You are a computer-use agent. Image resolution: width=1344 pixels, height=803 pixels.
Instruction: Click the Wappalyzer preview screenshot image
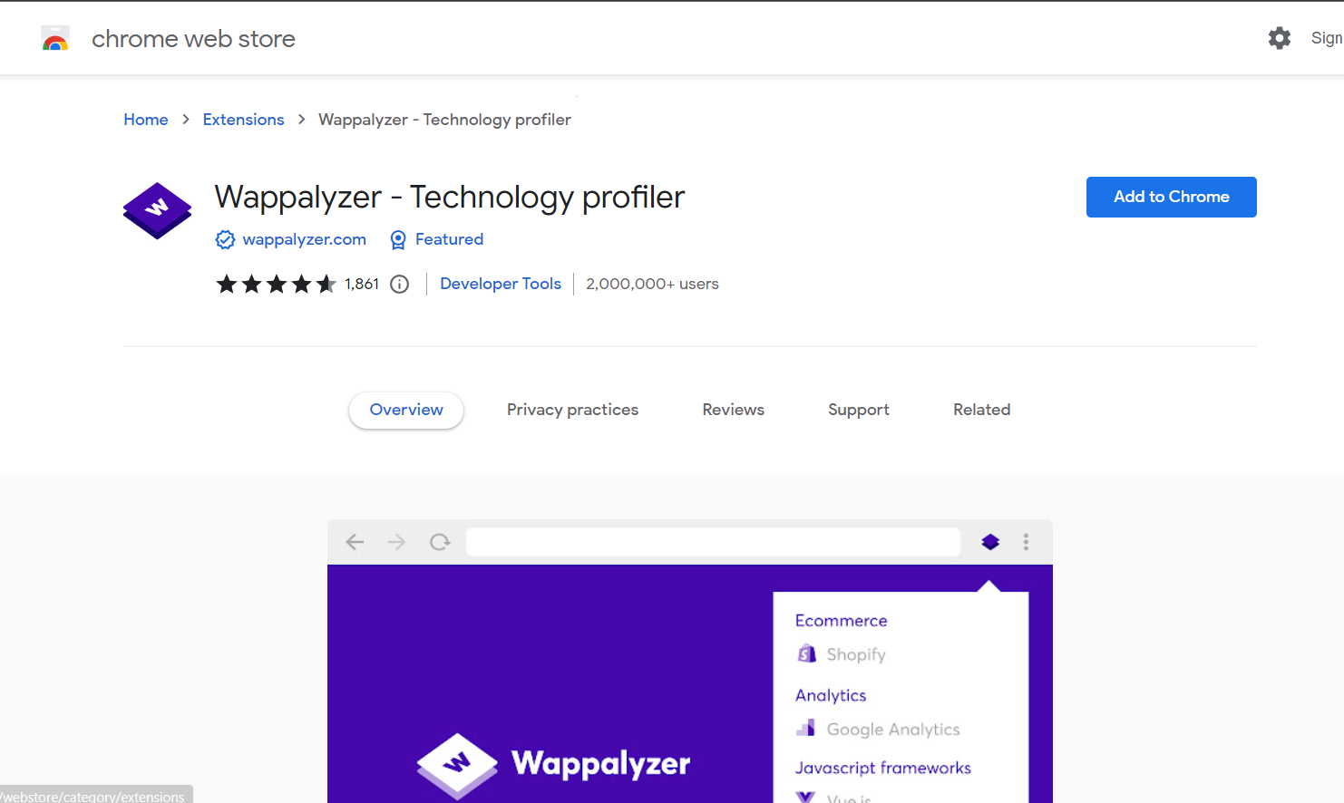pyautogui.click(x=689, y=661)
